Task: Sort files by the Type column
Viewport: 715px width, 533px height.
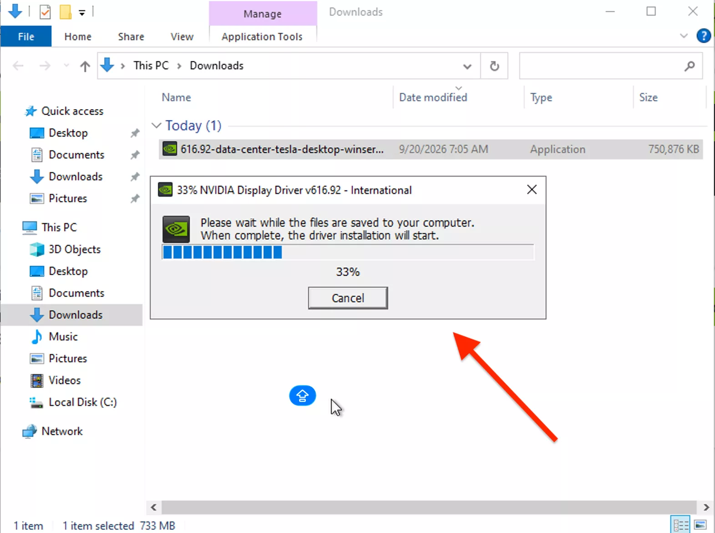Action: click(x=541, y=97)
